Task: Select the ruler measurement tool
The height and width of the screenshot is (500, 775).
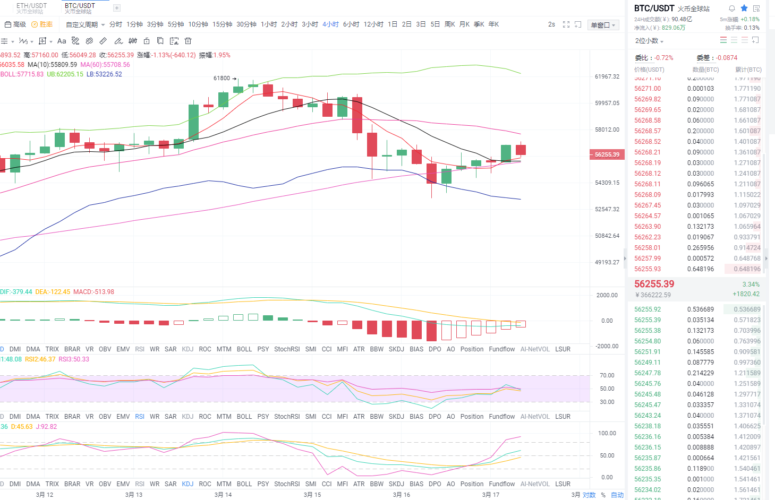Action: 103,41
